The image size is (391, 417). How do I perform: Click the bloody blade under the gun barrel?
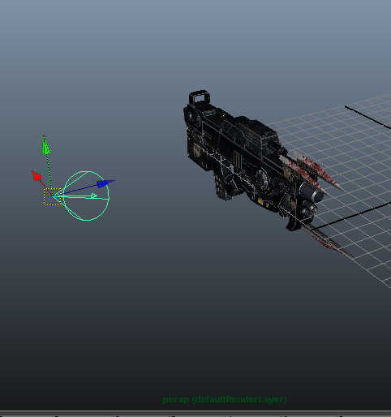point(327,241)
